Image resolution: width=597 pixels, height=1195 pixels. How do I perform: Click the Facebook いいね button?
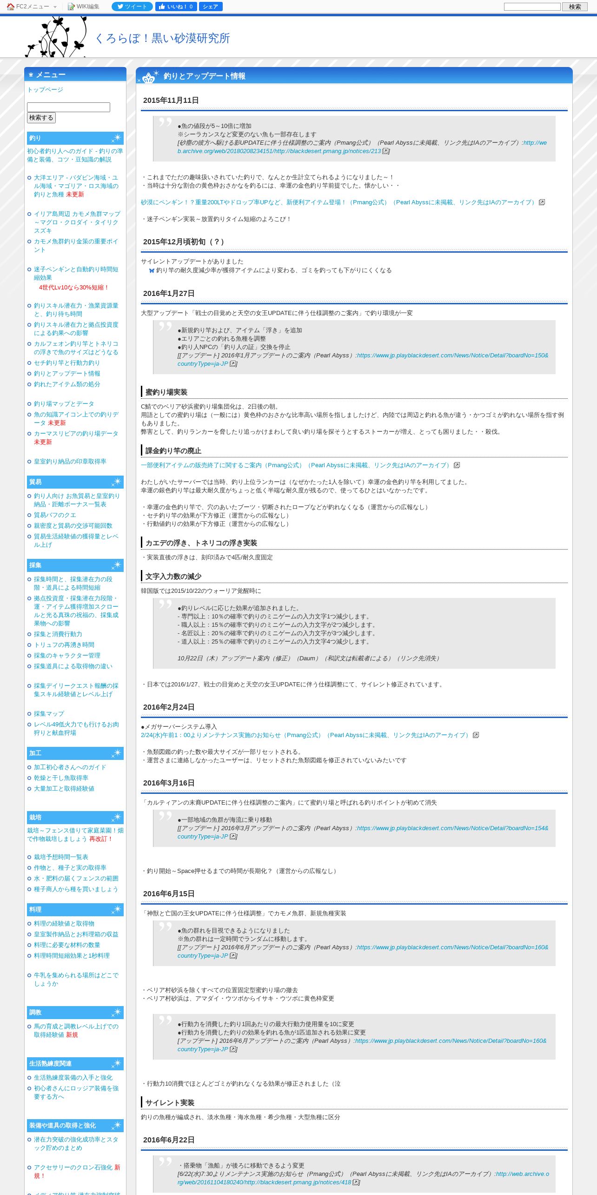coord(176,7)
